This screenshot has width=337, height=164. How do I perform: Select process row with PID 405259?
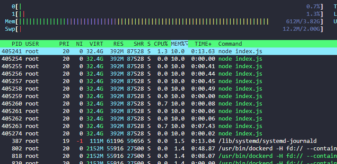[169, 96]
